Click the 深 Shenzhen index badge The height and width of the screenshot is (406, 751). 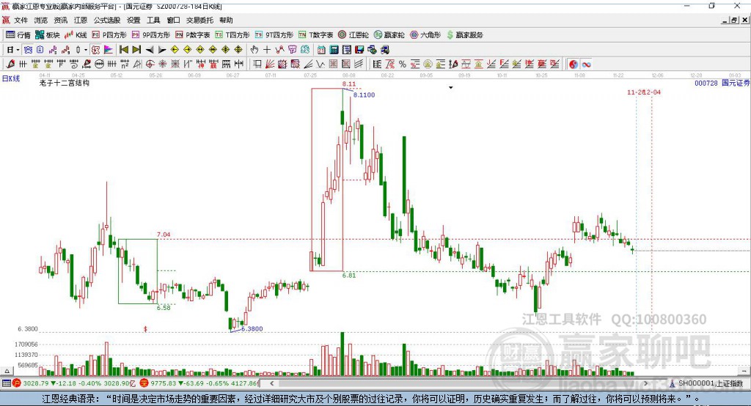pos(144,383)
